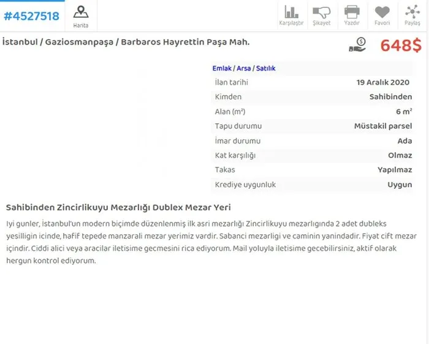This screenshot has height=344, width=429.
Task: Click the Müstakil parsel value in Tapu durumu row
Action: click(383, 126)
